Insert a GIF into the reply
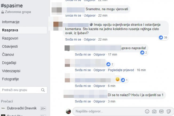Image resolution: width=174 pixels, height=116 pixels. coord(161,111)
